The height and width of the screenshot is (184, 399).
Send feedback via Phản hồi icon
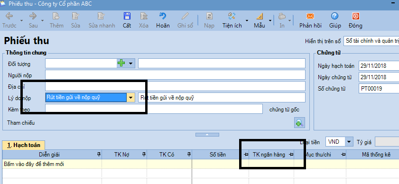click(310, 16)
